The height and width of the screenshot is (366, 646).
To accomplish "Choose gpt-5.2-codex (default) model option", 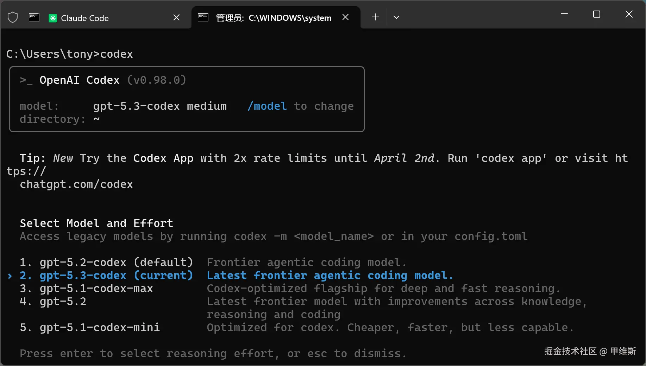I will pos(116,262).
